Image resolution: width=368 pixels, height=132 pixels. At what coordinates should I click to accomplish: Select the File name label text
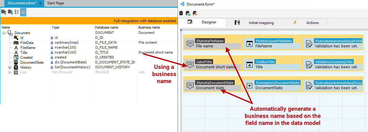(204, 46)
